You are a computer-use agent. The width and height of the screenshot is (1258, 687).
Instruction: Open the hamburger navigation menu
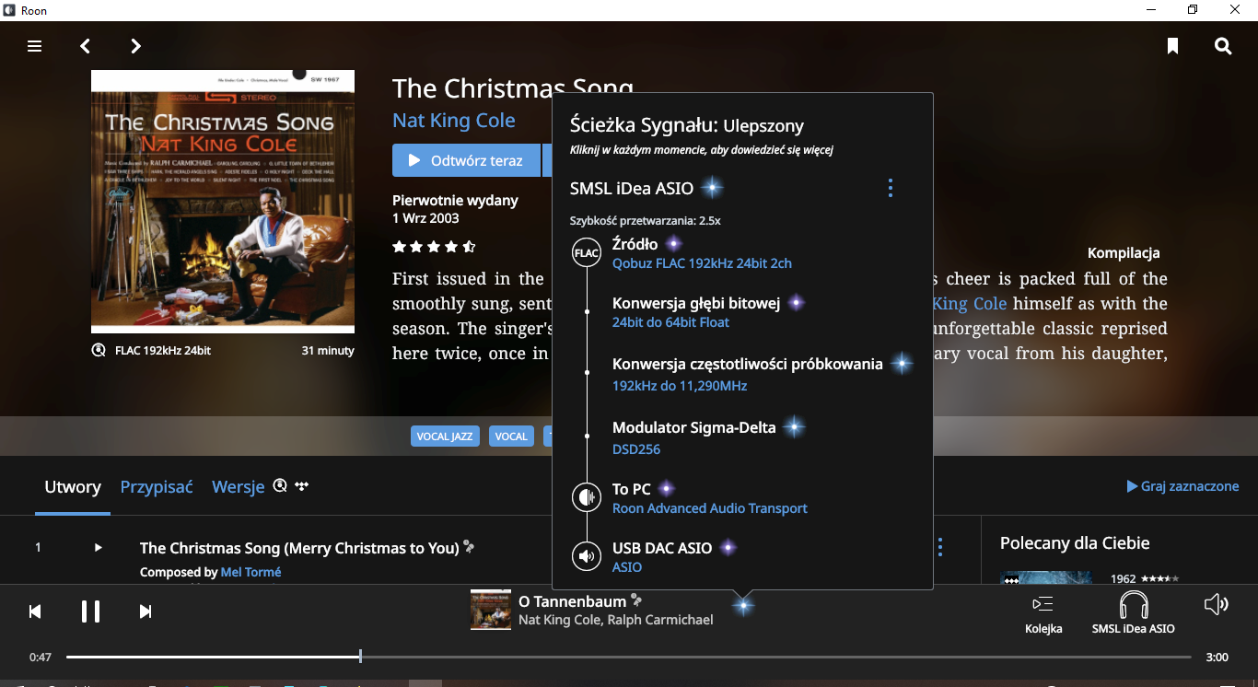(x=34, y=46)
